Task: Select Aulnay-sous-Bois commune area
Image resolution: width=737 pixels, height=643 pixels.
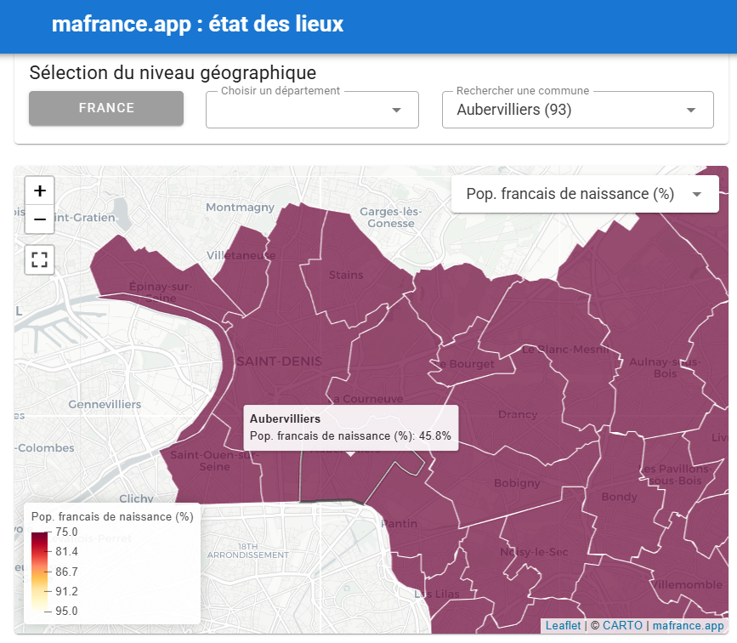Action: (665, 367)
